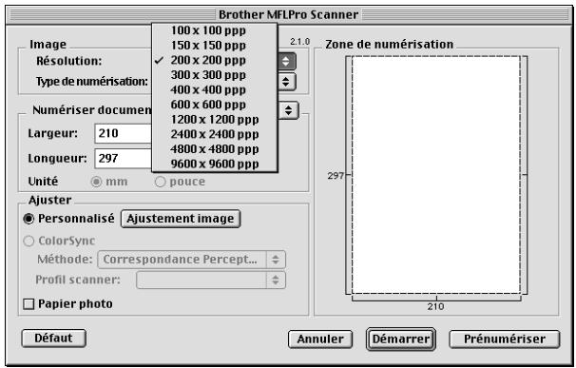Open the disabled Méthode Correspondance Percept popup

191,260
